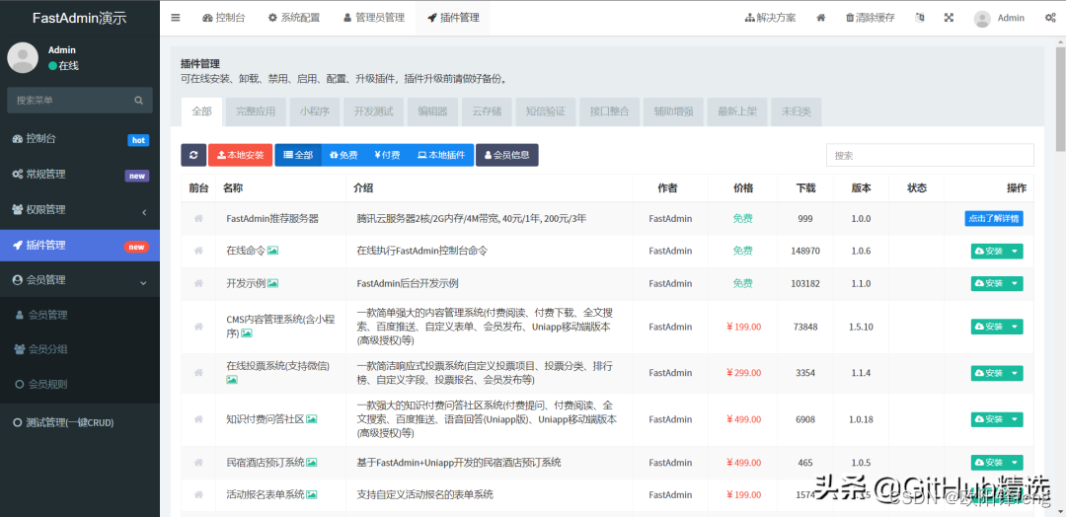Open the install dropdown arrow for 在线命令
This screenshot has width=1066, height=517.
point(1015,252)
